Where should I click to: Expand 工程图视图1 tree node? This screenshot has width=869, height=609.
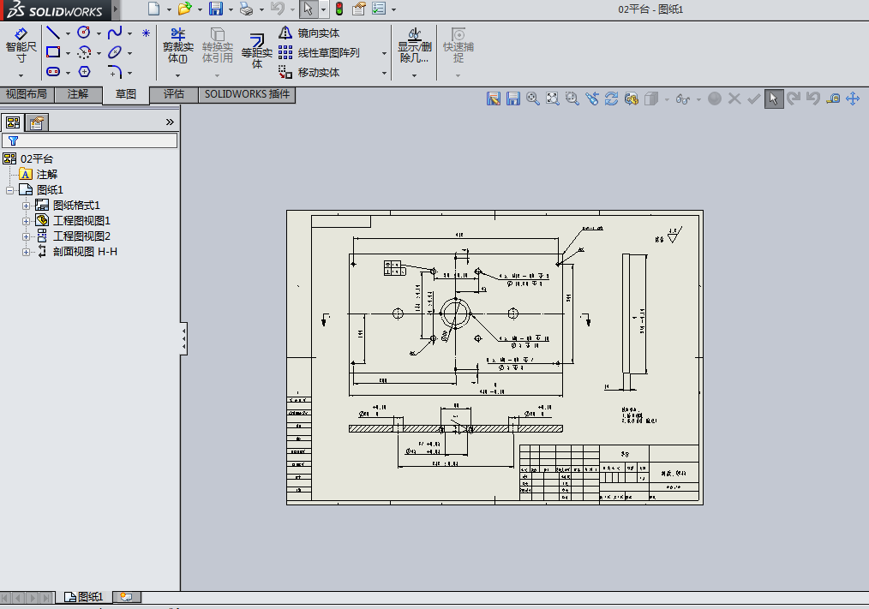point(26,221)
